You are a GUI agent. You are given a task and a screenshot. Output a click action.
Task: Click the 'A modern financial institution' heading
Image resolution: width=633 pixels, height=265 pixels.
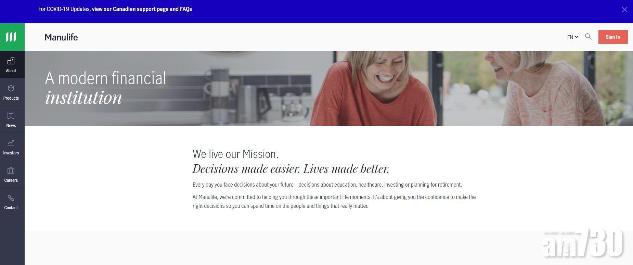pyautogui.click(x=106, y=88)
